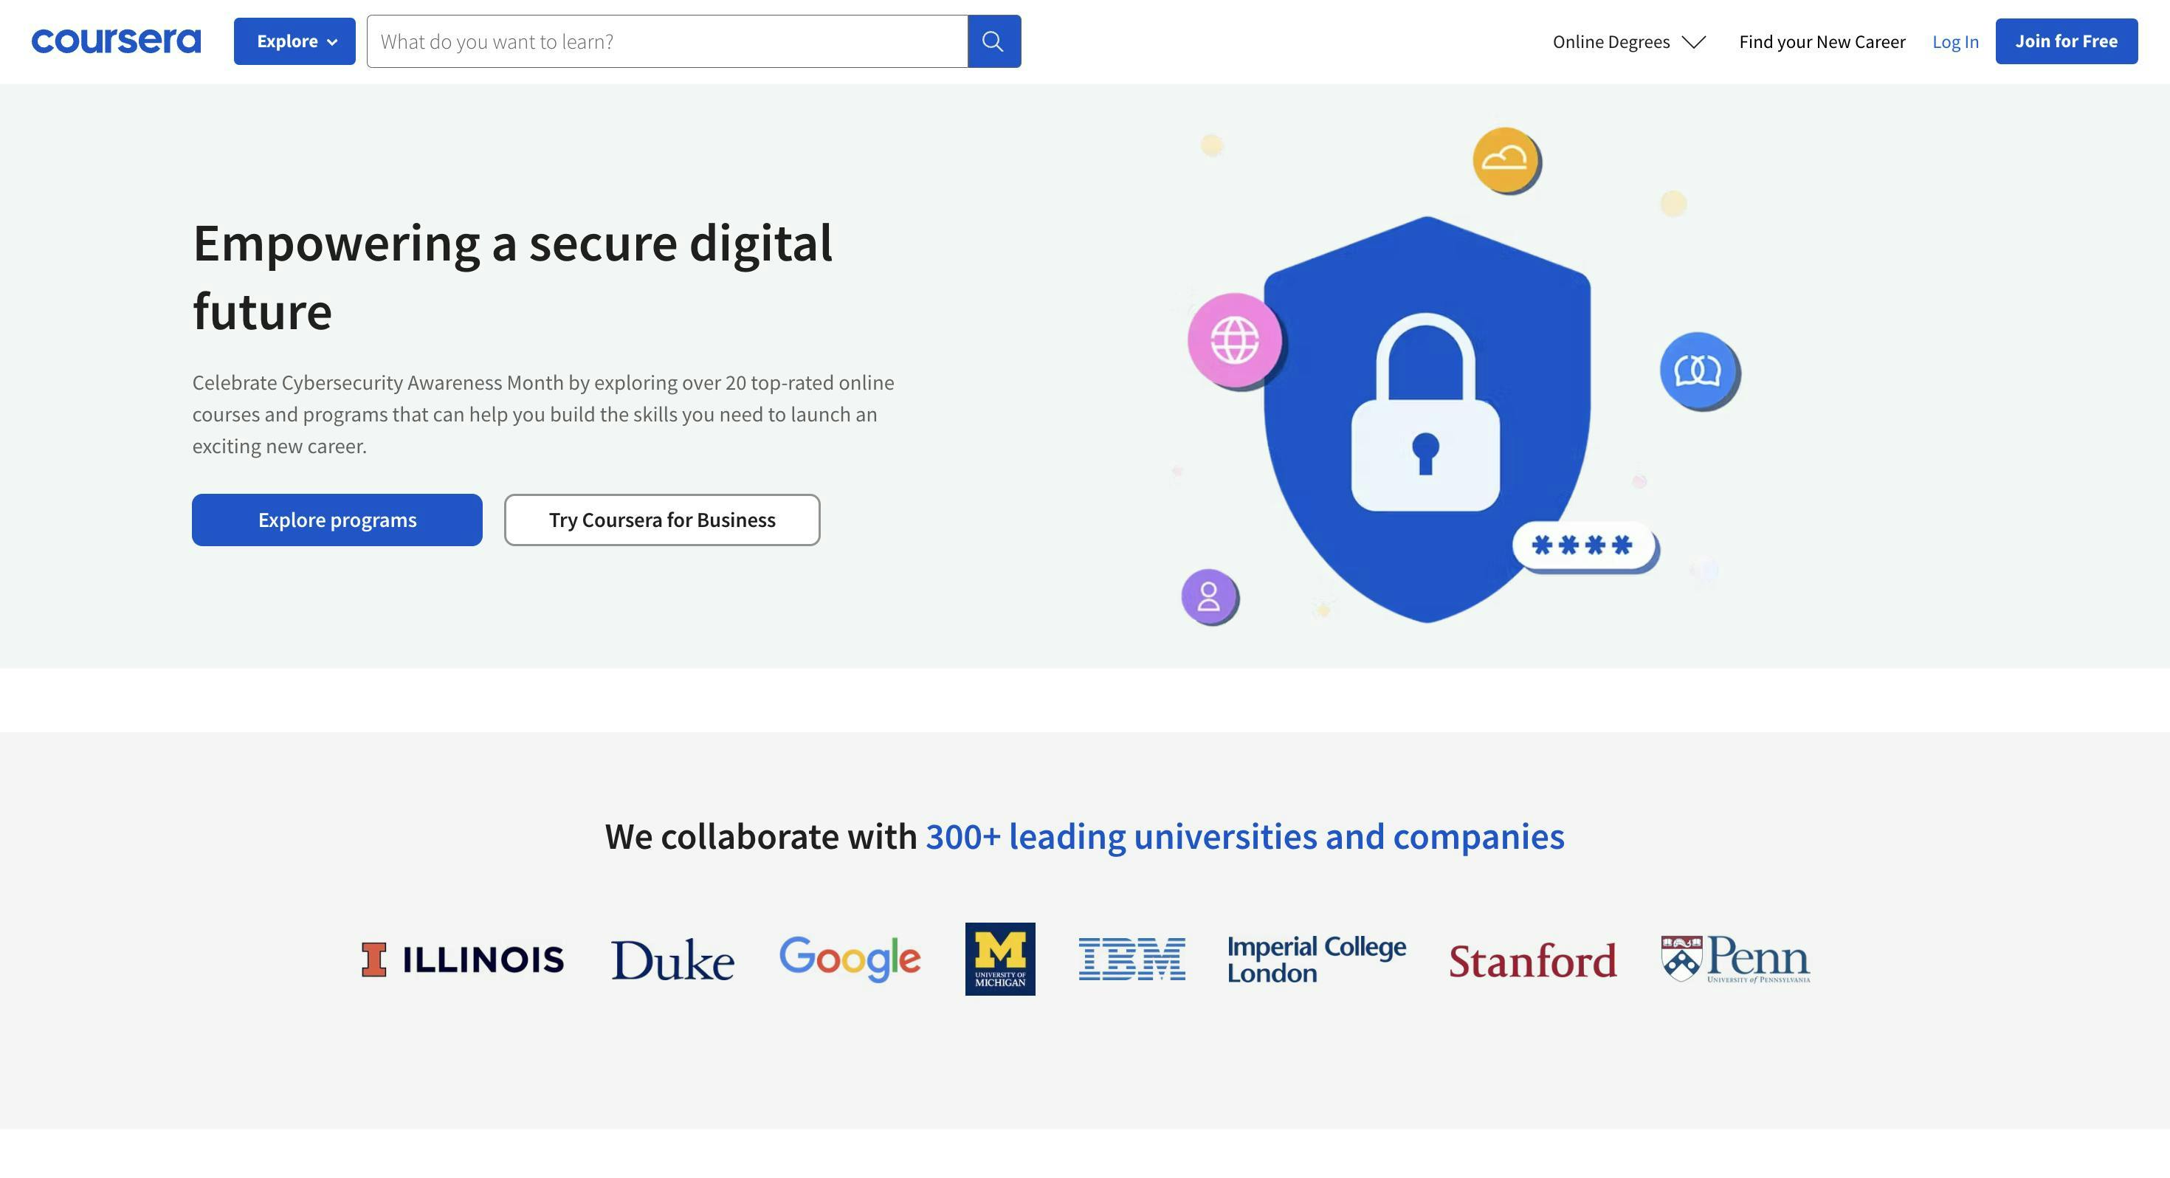This screenshot has height=1178, width=2170.
Task: Click the Duke university logo
Action: pos(672,960)
